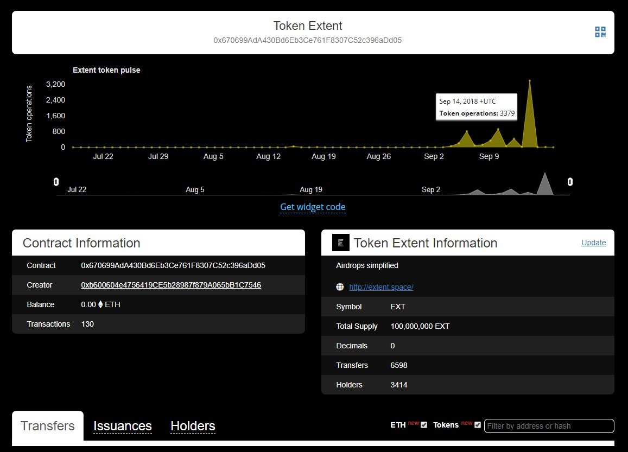Click the Jul 29 axis label

[x=158, y=156]
